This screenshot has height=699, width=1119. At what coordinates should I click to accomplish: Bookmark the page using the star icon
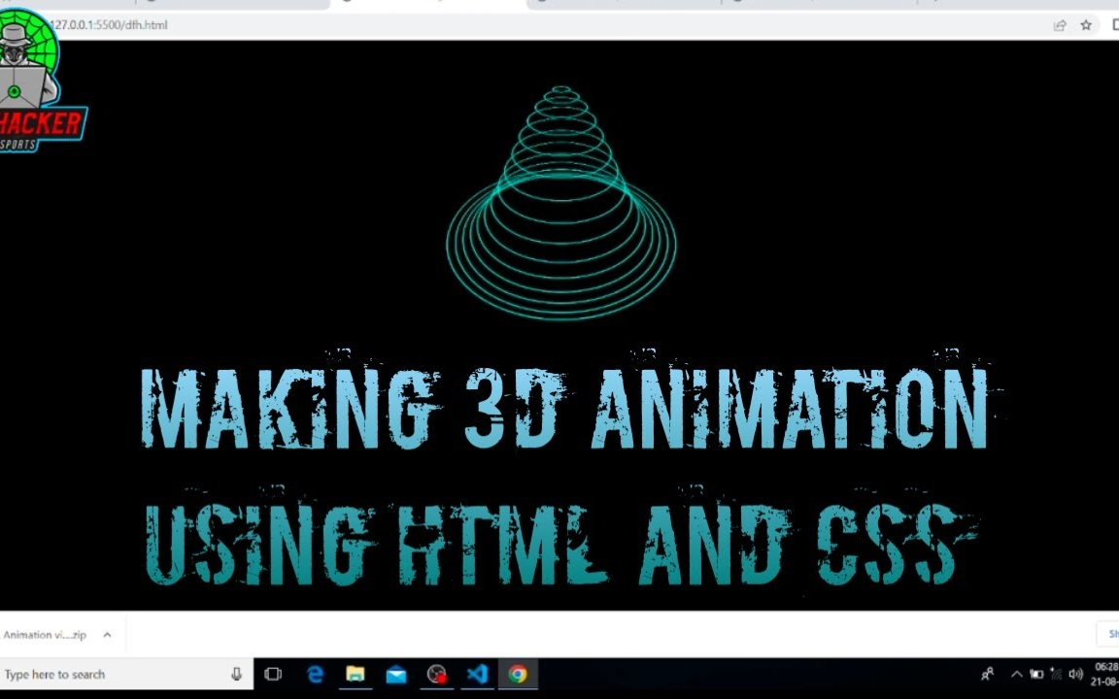[1085, 24]
